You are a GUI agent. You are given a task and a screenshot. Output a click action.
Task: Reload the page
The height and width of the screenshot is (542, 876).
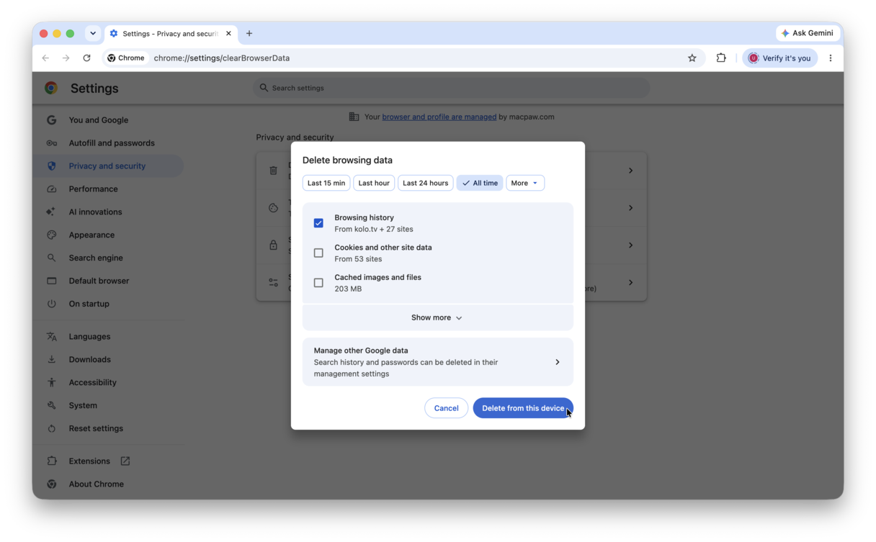[x=86, y=58]
